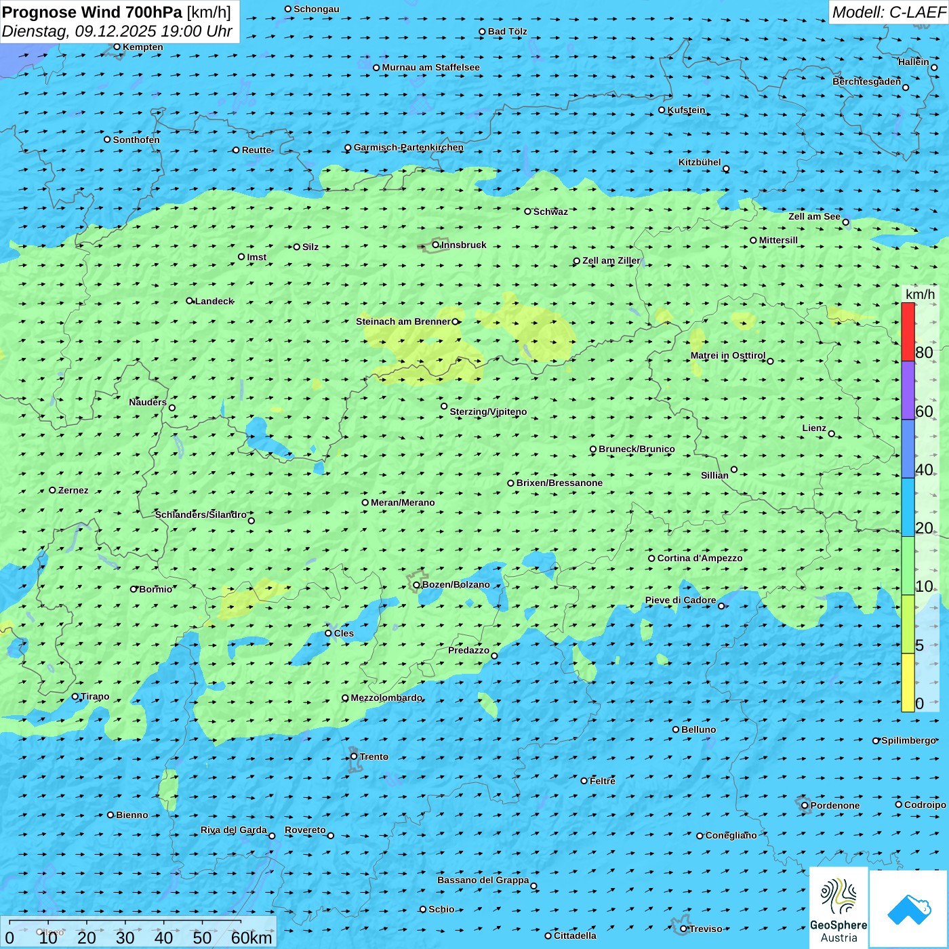Select the Zell am See marker
949x949 pixels.
click(845, 222)
